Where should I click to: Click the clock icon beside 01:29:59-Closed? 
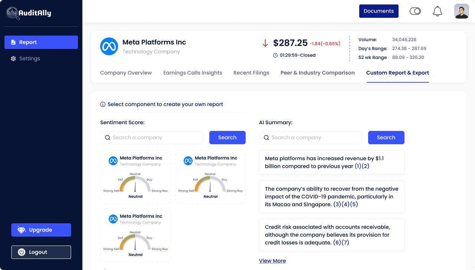click(x=275, y=55)
